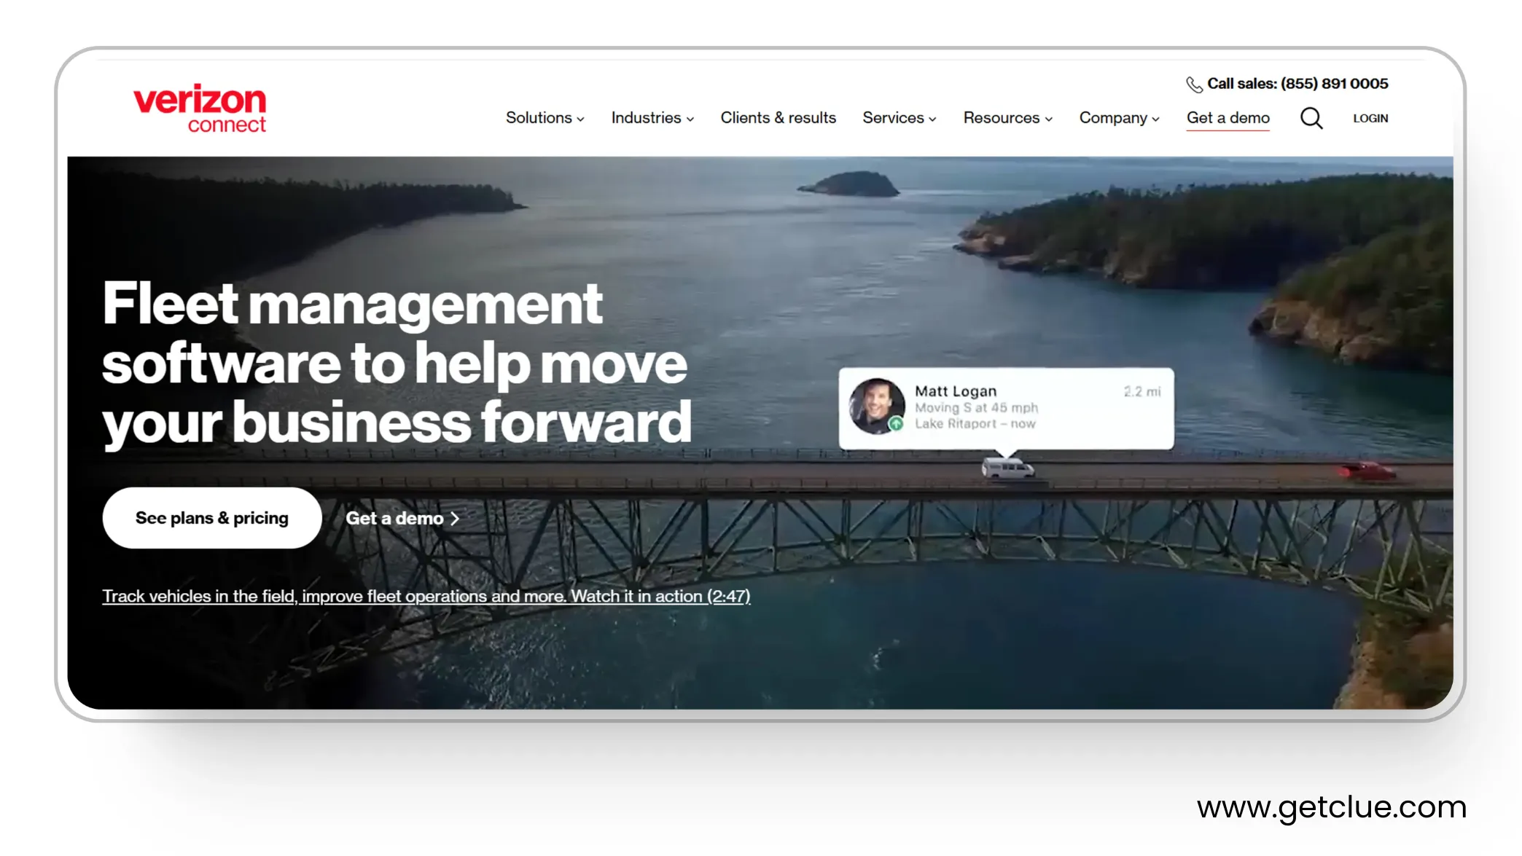
Task: Open the Watch it in action video link
Action: click(x=660, y=597)
